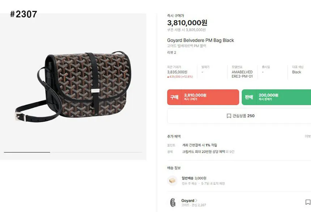This screenshot has height=212, width=311.
Task: Click the Goyard brand name link
Action: click(188, 200)
